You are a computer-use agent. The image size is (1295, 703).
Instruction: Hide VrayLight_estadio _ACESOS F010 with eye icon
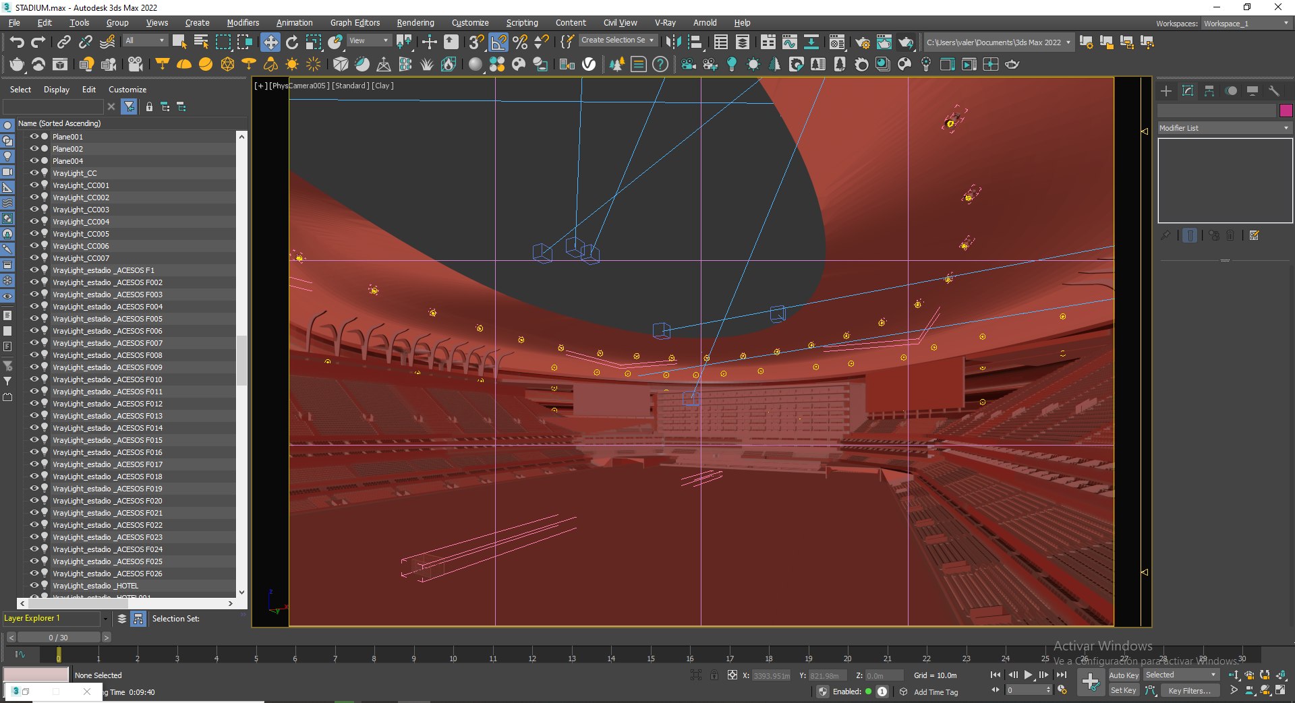click(34, 379)
